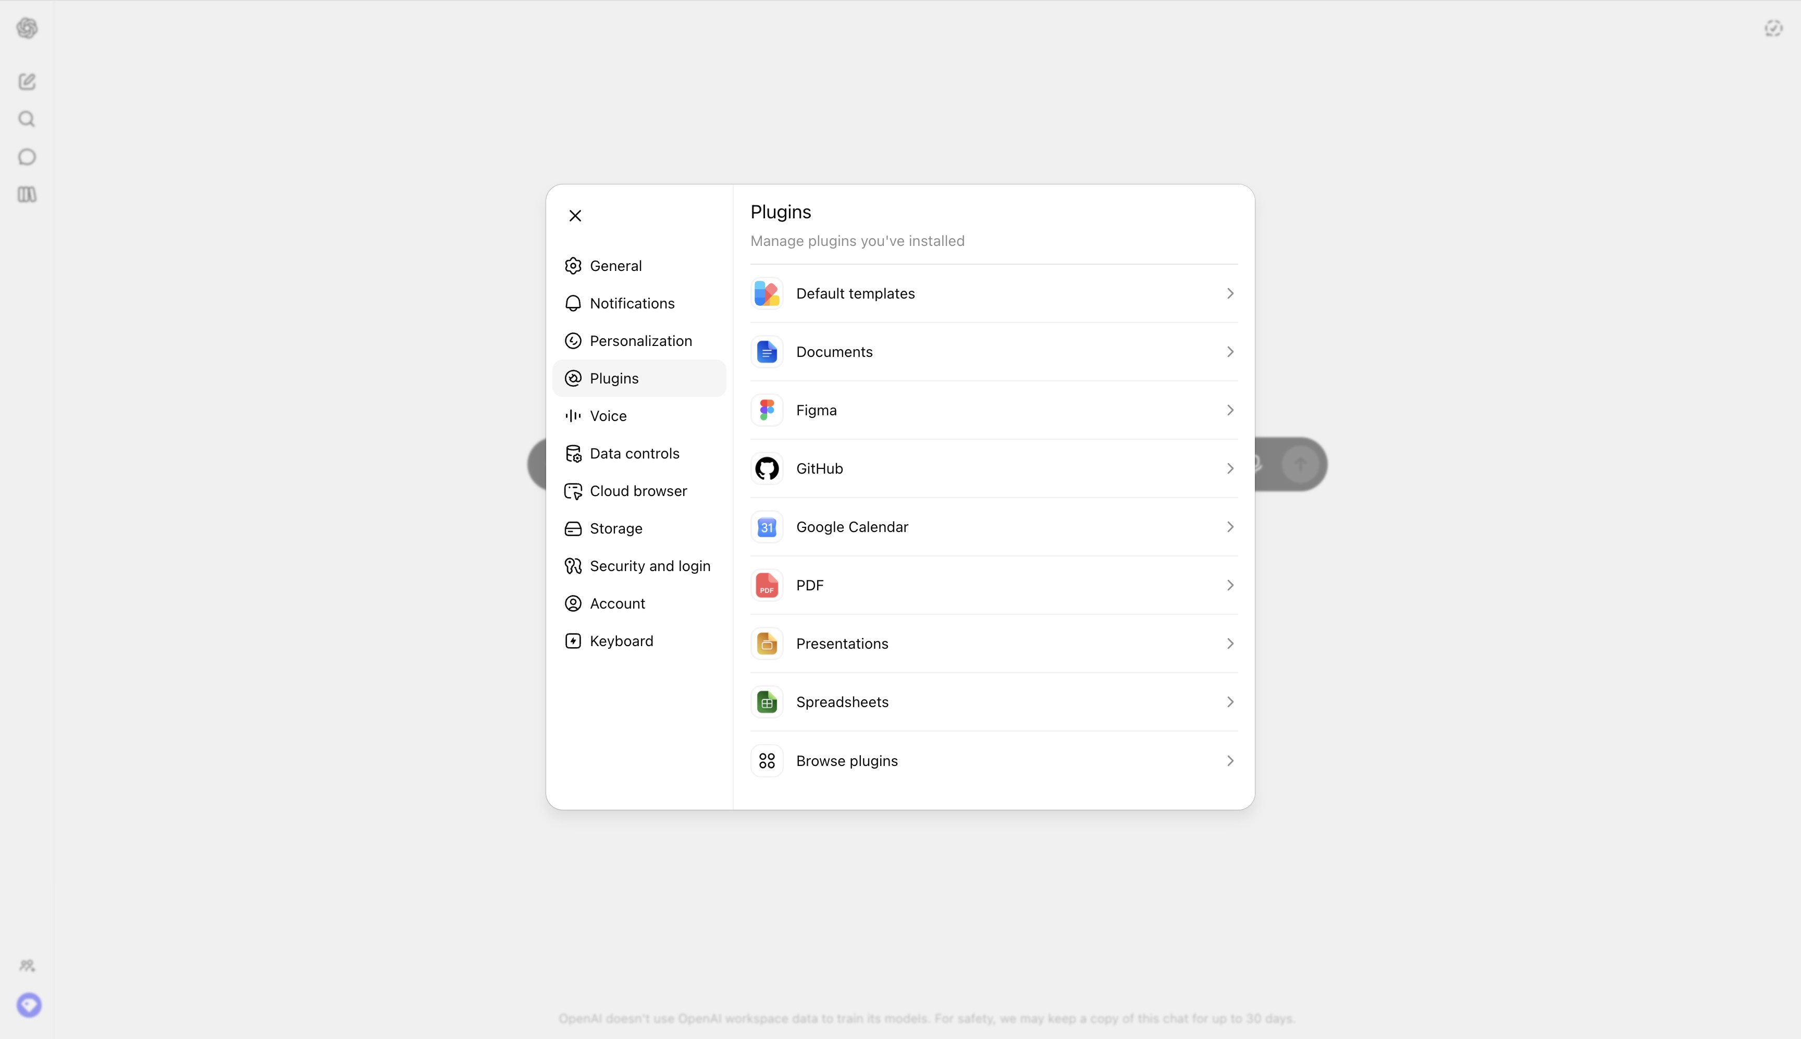Open the Data controls settings tab

point(639,453)
